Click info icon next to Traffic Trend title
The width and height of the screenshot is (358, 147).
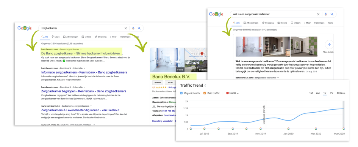(205, 86)
